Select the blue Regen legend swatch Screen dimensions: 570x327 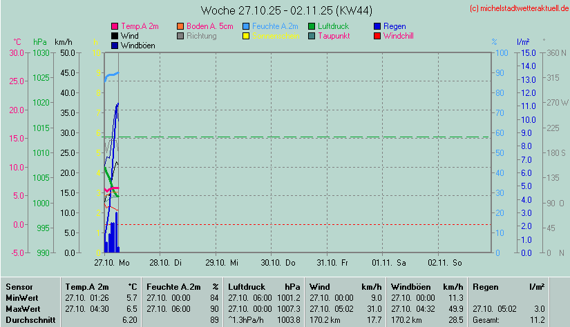[377, 26]
